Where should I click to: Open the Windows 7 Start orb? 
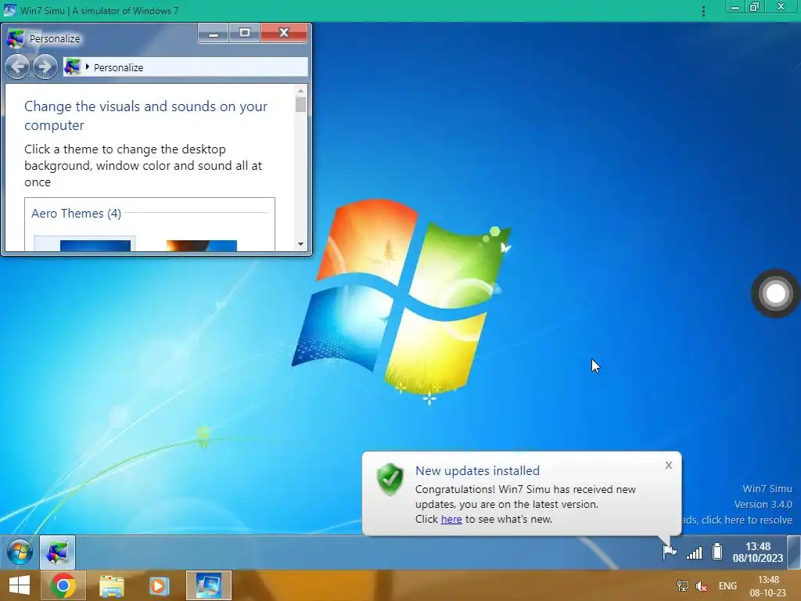20,552
